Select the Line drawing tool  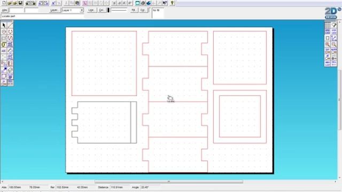(10, 25)
